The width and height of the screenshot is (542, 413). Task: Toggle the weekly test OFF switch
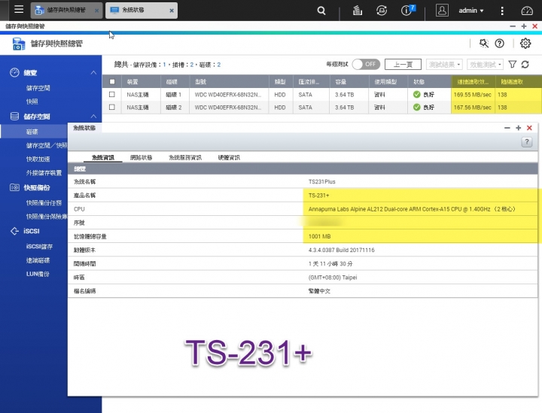coord(366,64)
